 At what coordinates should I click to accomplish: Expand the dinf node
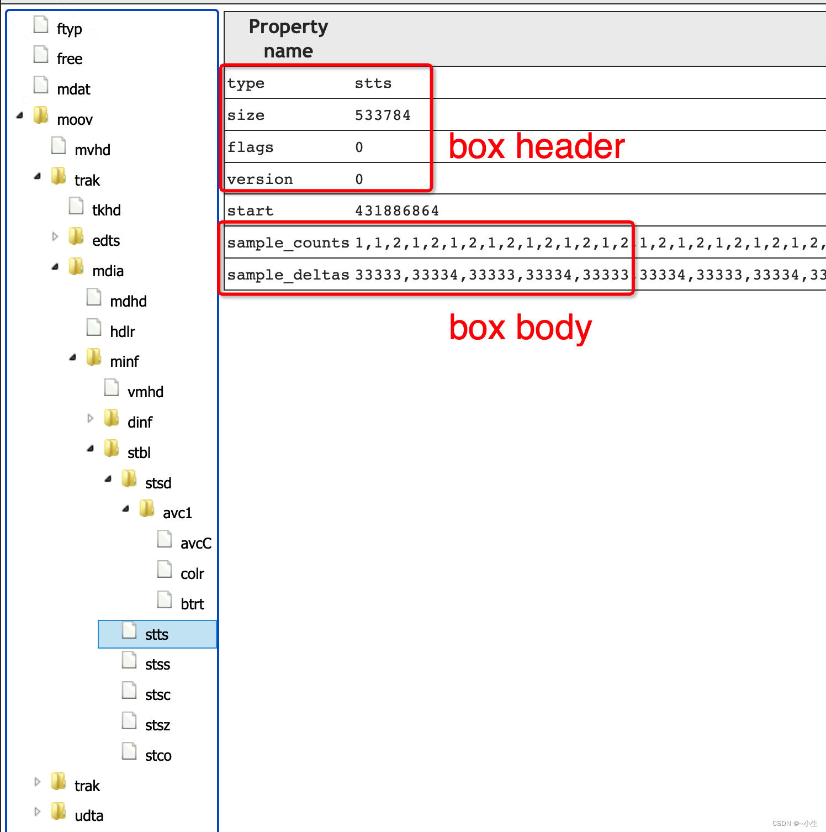pyautogui.click(x=90, y=418)
